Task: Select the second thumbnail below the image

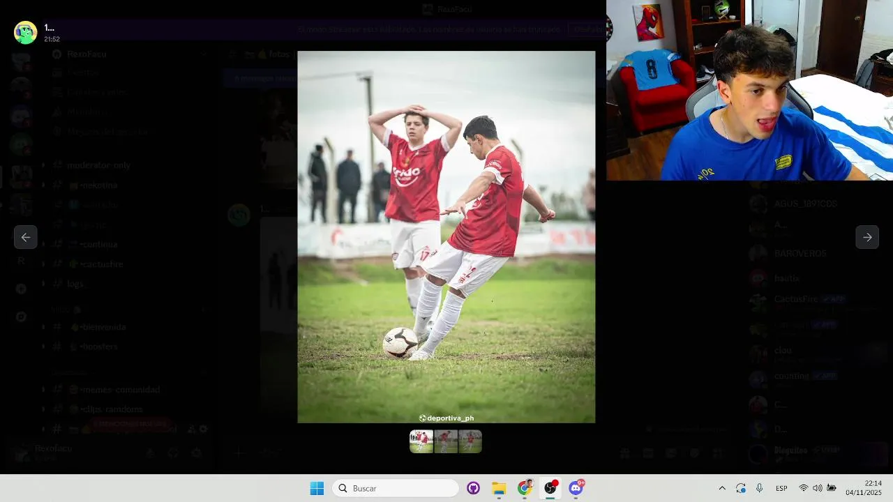Action: pyautogui.click(x=446, y=441)
